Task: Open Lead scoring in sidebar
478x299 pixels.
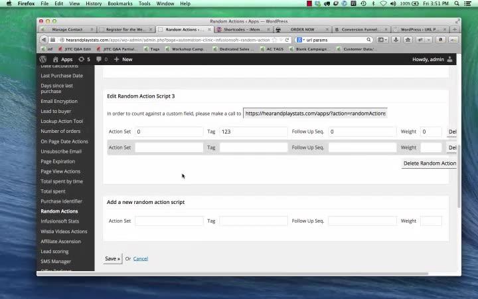Action: [x=54, y=251]
